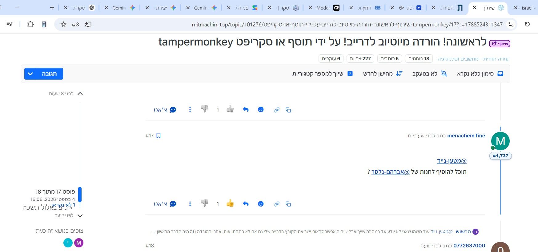Reply arrow in the upper post actions
This screenshot has width=538, height=252.
tap(246, 109)
